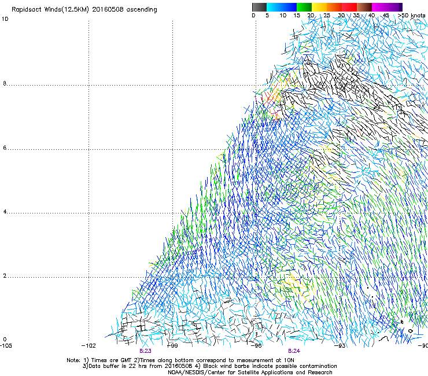428x376 pixels.
Task: Click the latitude label 8
Action: pyautogui.click(x=5, y=83)
